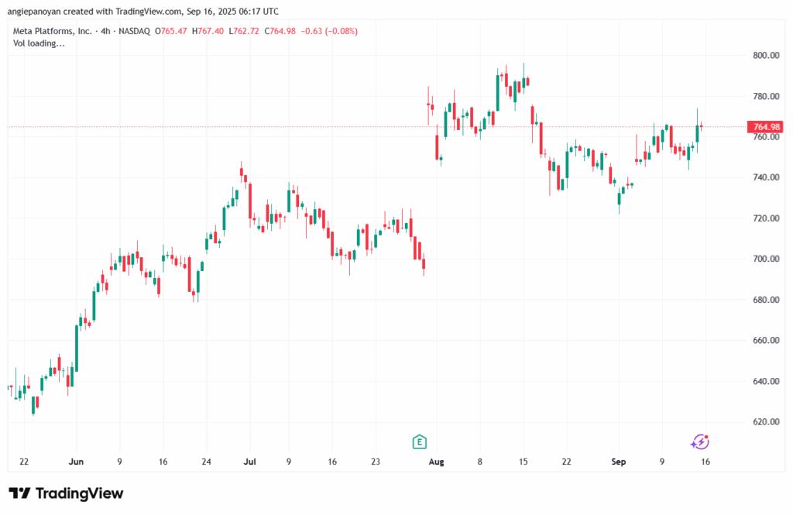Image resolution: width=793 pixels, height=515 pixels.
Task: Click the Meta Platforms, Inc. symbol title
Action: point(50,31)
